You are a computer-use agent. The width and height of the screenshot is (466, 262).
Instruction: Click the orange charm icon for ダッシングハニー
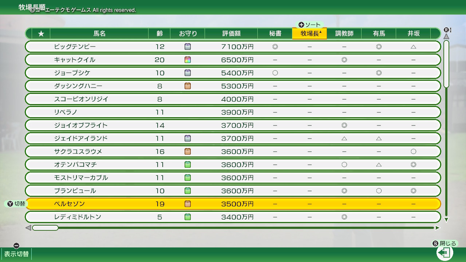pos(188,86)
